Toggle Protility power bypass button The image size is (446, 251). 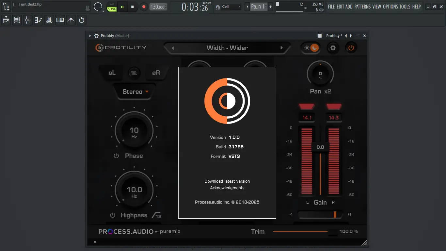[x=351, y=48]
